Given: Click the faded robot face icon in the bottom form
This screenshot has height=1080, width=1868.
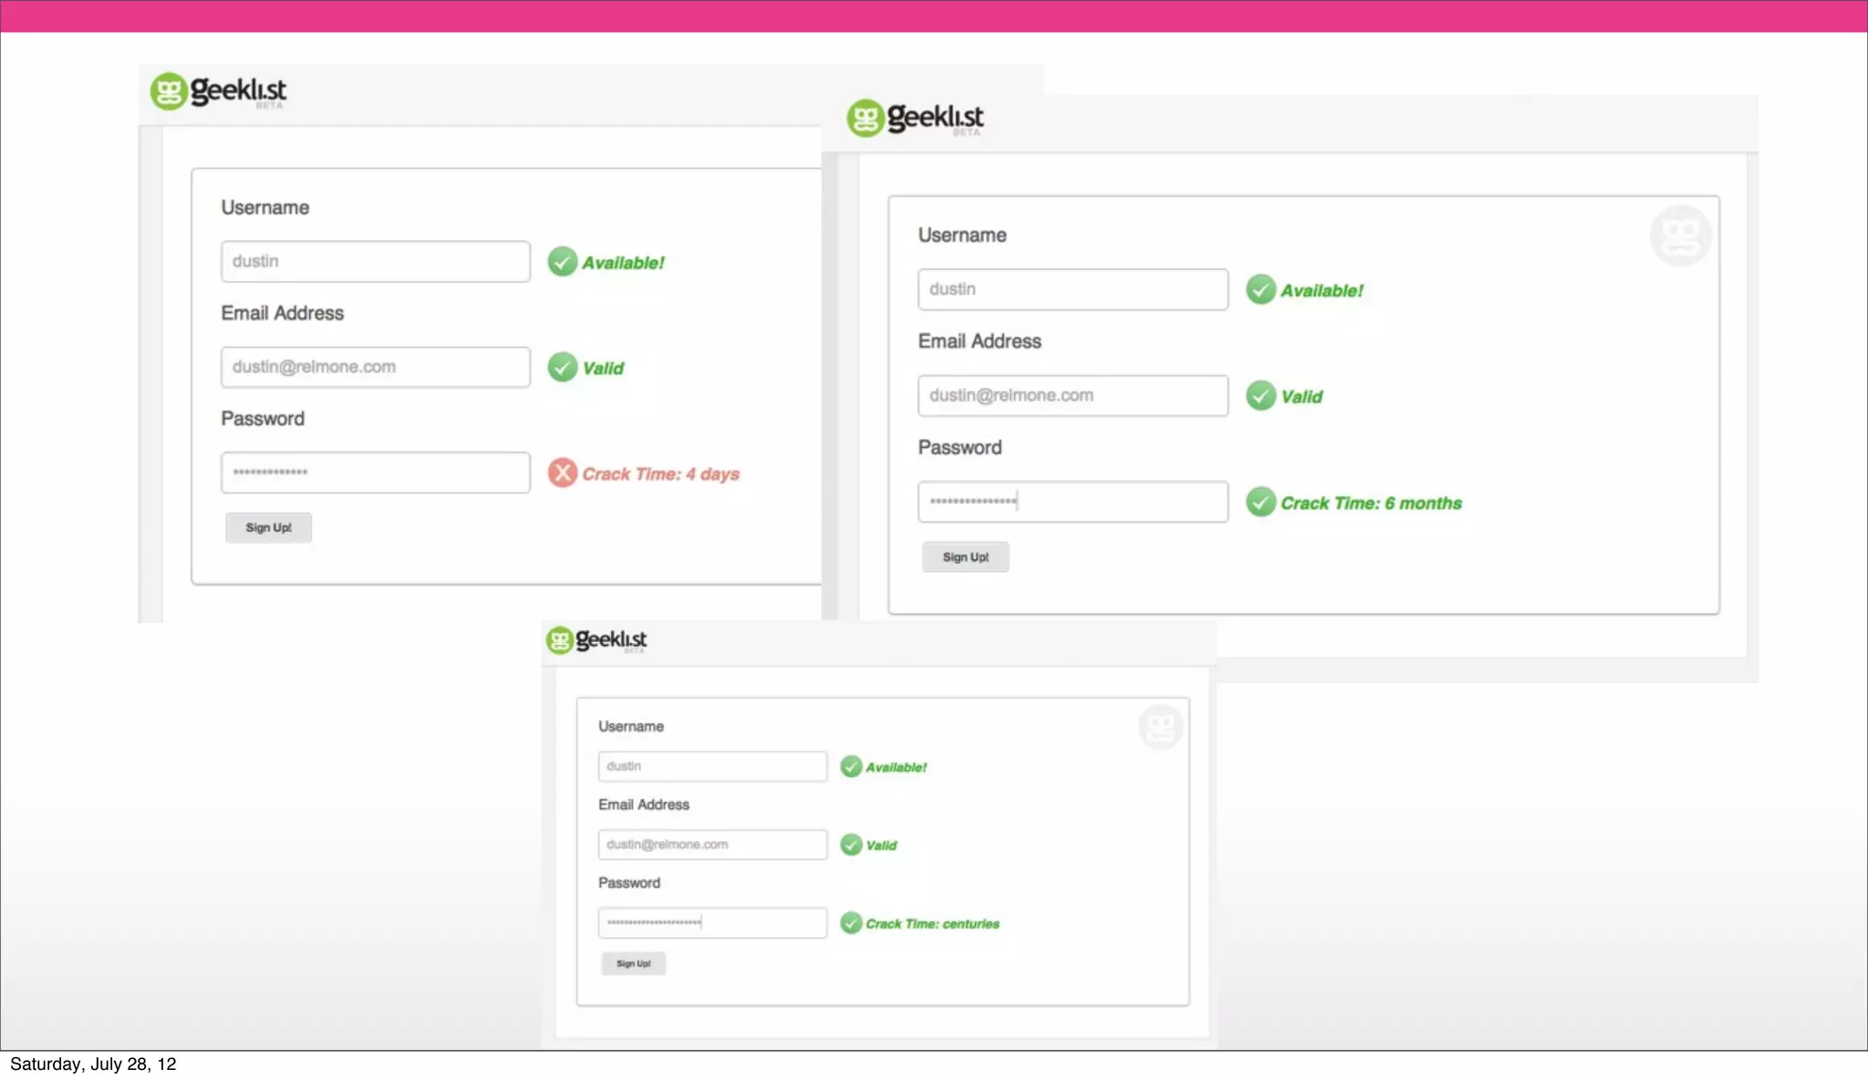Looking at the screenshot, I should [x=1160, y=727].
